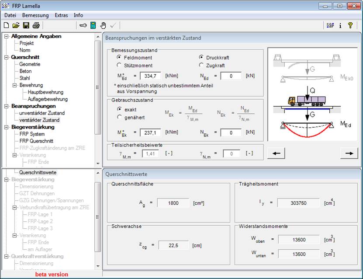Open the S&P logo icon
Screen dimensions: 363x279
pyautogui.click(x=330, y=25)
